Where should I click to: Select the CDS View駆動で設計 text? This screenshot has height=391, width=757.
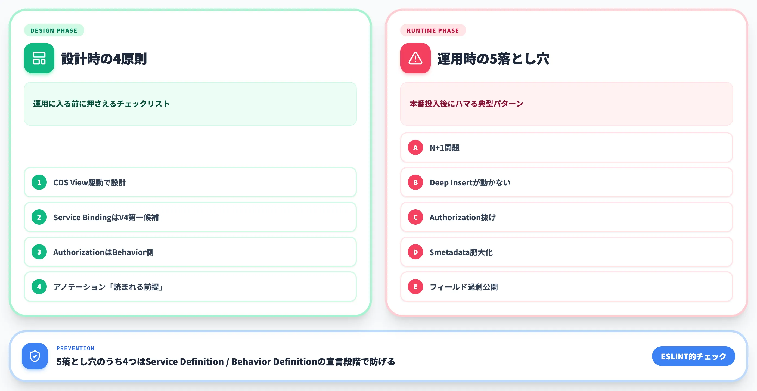[90, 182]
